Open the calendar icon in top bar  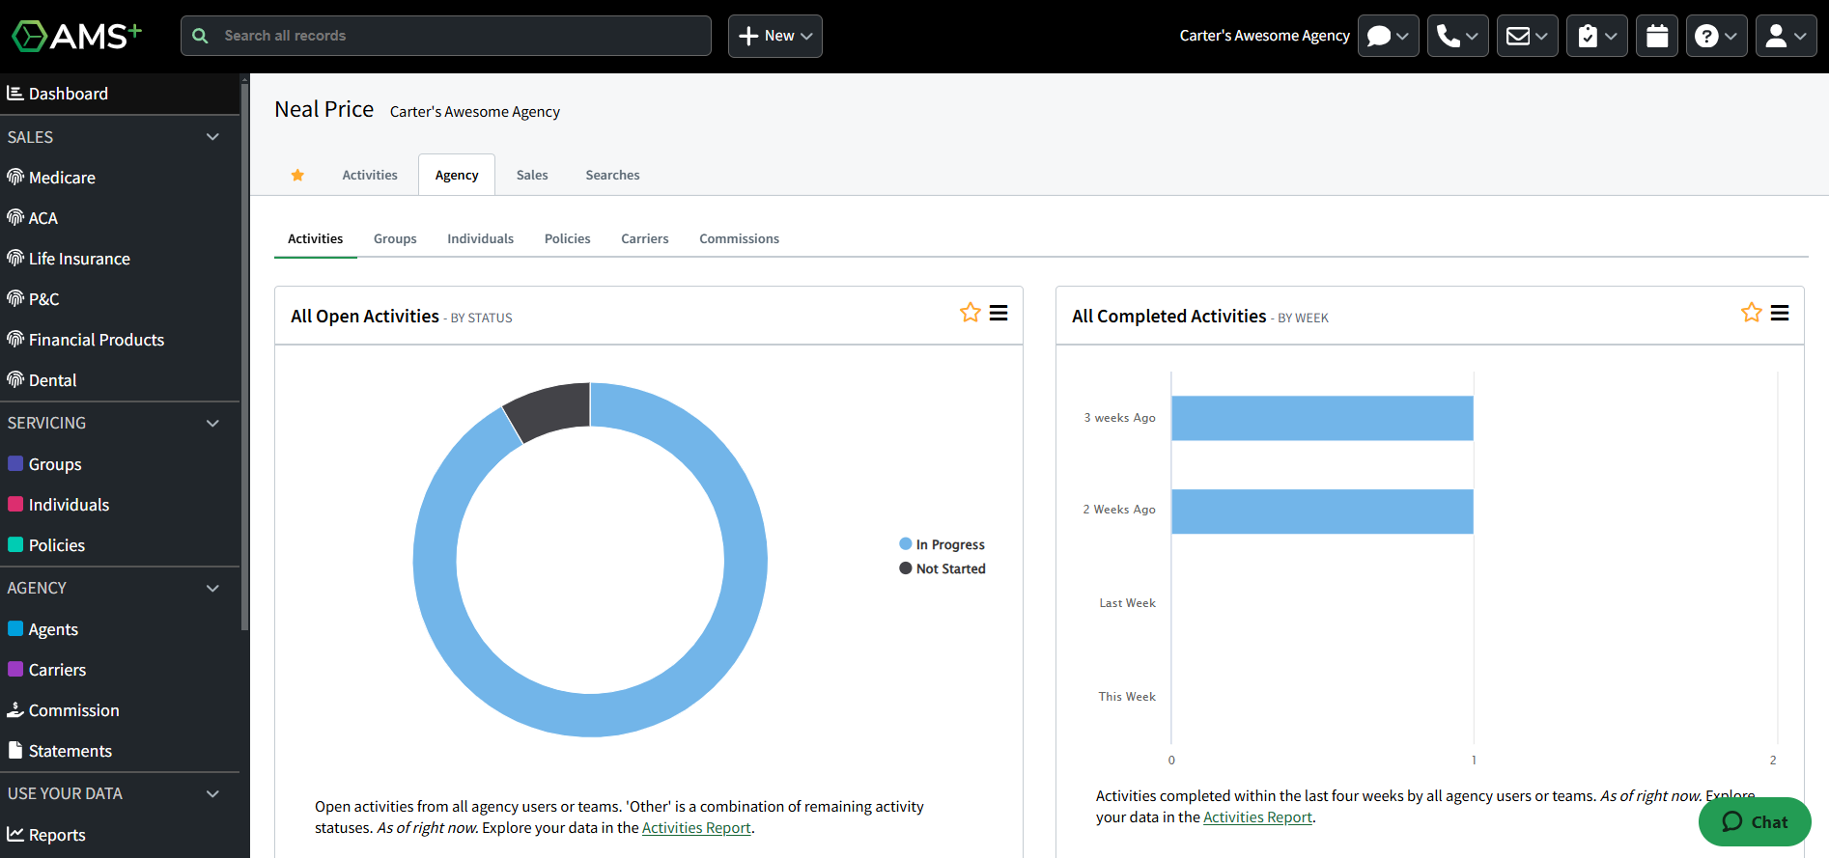pos(1656,36)
